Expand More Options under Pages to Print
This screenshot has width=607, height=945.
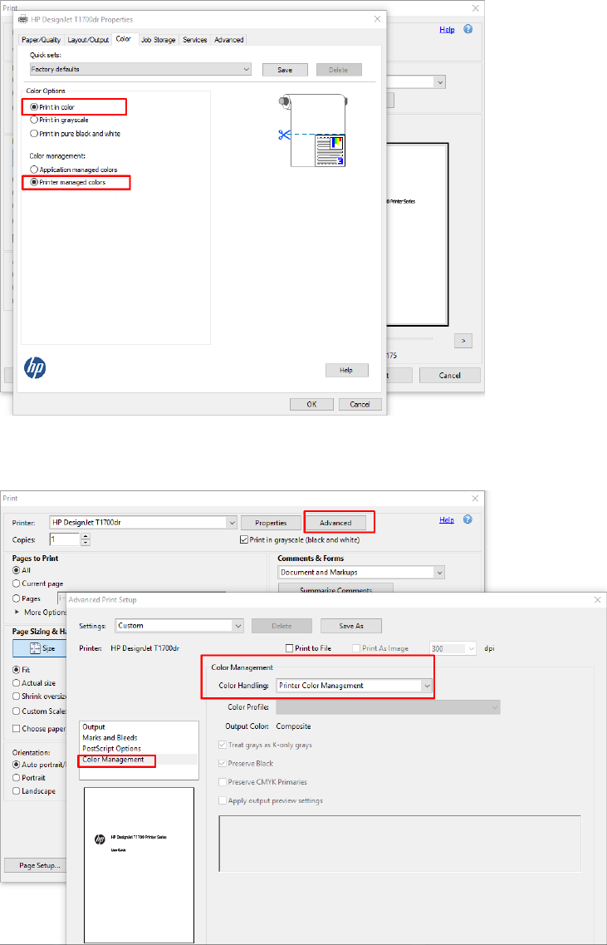coord(41,613)
